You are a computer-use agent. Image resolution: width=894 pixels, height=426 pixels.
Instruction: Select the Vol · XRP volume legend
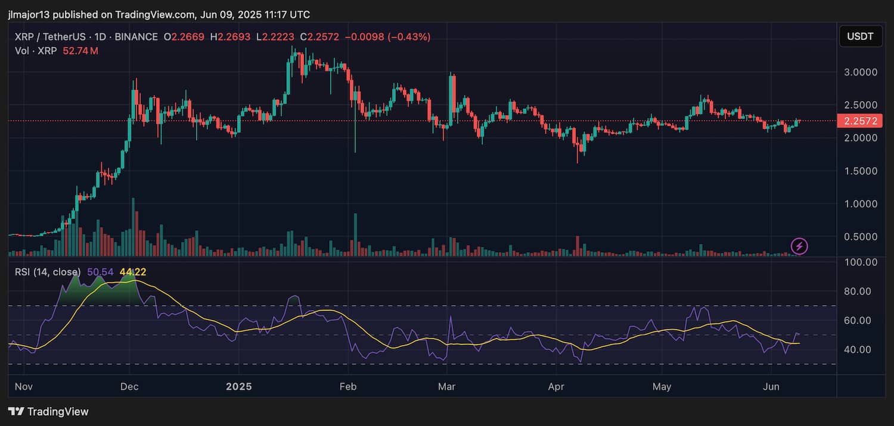(36, 51)
